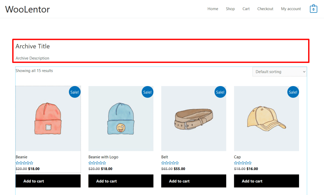Click the star rating under Cap
Screen dimensions: 324x195
[243, 163]
